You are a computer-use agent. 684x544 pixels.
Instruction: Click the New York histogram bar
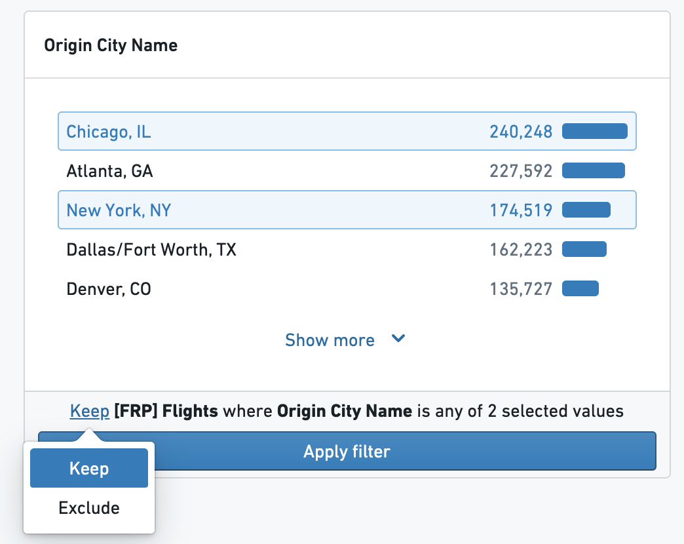[586, 210]
